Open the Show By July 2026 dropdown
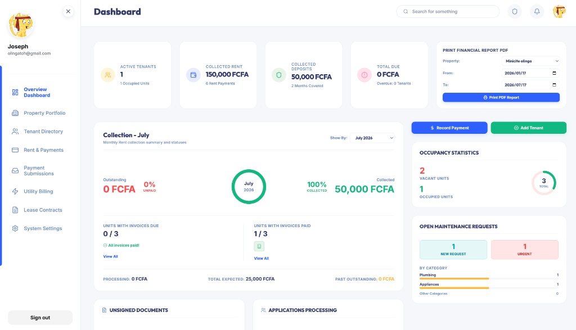Viewport: 576px width, 330px height. tap(372, 138)
